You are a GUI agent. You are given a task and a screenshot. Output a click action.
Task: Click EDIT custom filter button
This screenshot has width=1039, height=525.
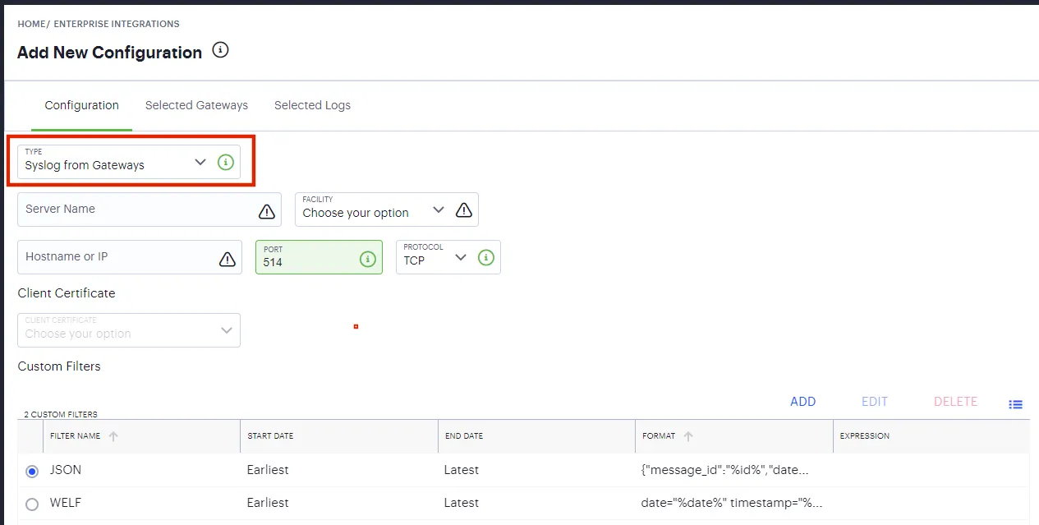(x=875, y=402)
